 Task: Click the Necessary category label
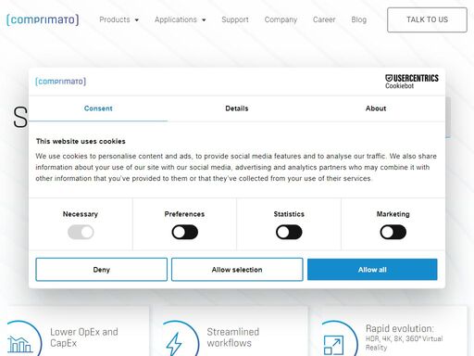pyautogui.click(x=81, y=214)
